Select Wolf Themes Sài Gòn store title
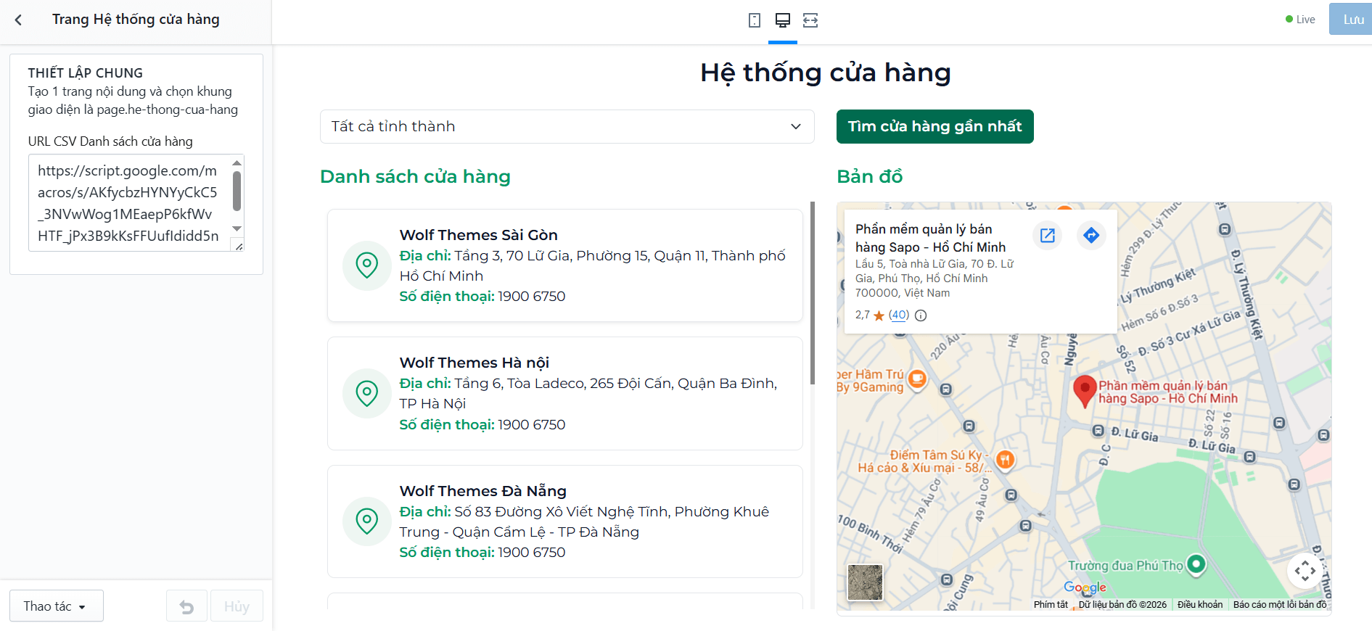Image resolution: width=1372 pixels, height=631 pixels. click(x=479, y=235)
